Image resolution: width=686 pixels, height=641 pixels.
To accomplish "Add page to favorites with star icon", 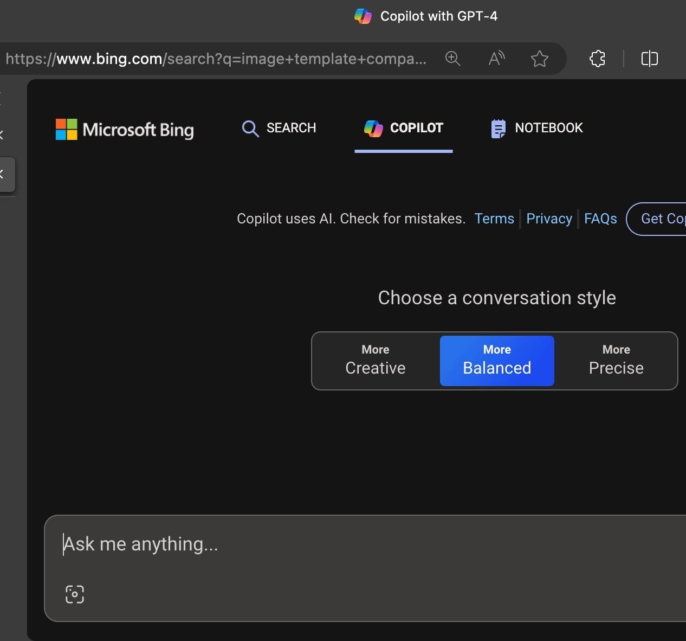I will click(x=539, y=59).
